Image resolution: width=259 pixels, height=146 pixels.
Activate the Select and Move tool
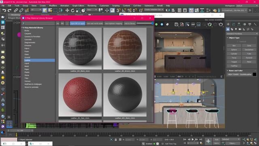(x=67, y=11)
